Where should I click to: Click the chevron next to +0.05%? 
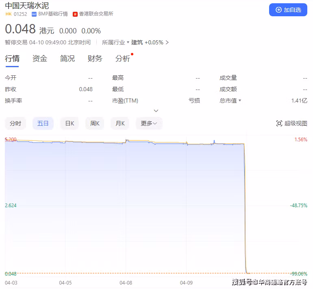point(167,42)
